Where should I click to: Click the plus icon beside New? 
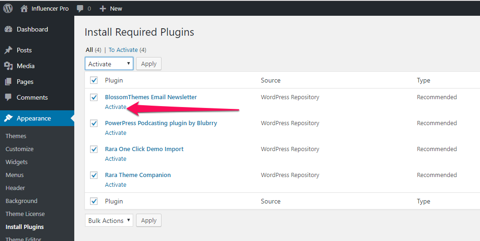tap(103, 9)
